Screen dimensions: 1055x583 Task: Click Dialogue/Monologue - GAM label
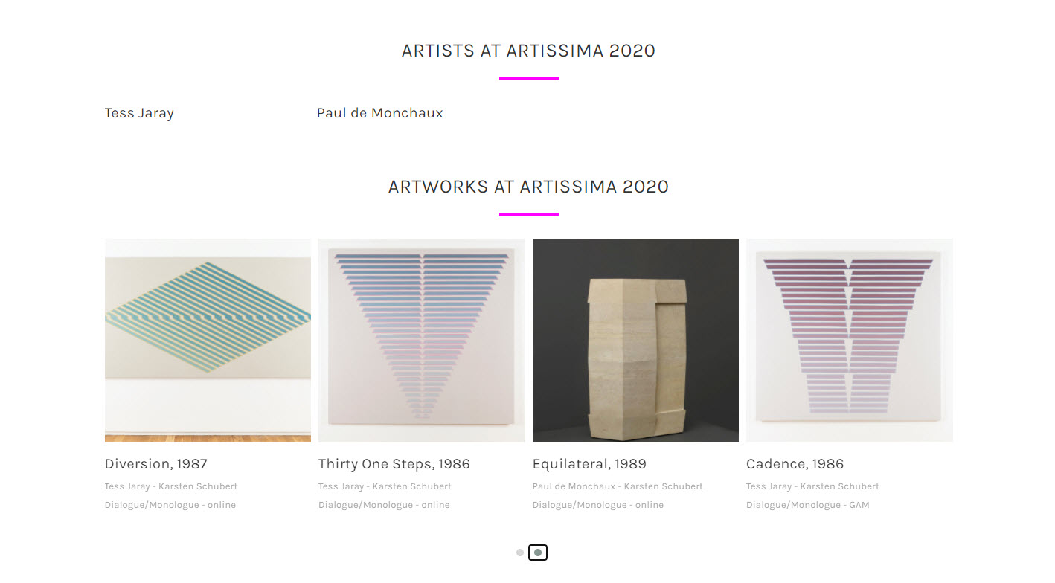pos(807,505)
